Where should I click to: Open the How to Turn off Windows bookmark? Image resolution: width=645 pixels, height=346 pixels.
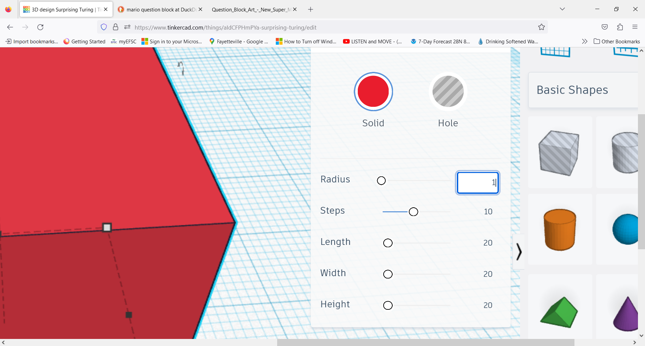coord(306,41)
